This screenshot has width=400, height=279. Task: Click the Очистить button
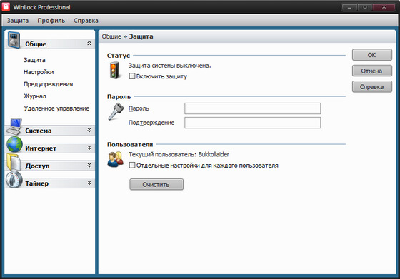point(156,184)
